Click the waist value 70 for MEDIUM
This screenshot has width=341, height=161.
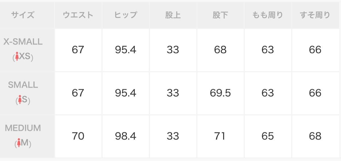tap(78, 136)
